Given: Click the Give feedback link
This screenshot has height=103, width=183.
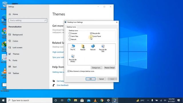Looking at the screenshot, I should point(63,85).
